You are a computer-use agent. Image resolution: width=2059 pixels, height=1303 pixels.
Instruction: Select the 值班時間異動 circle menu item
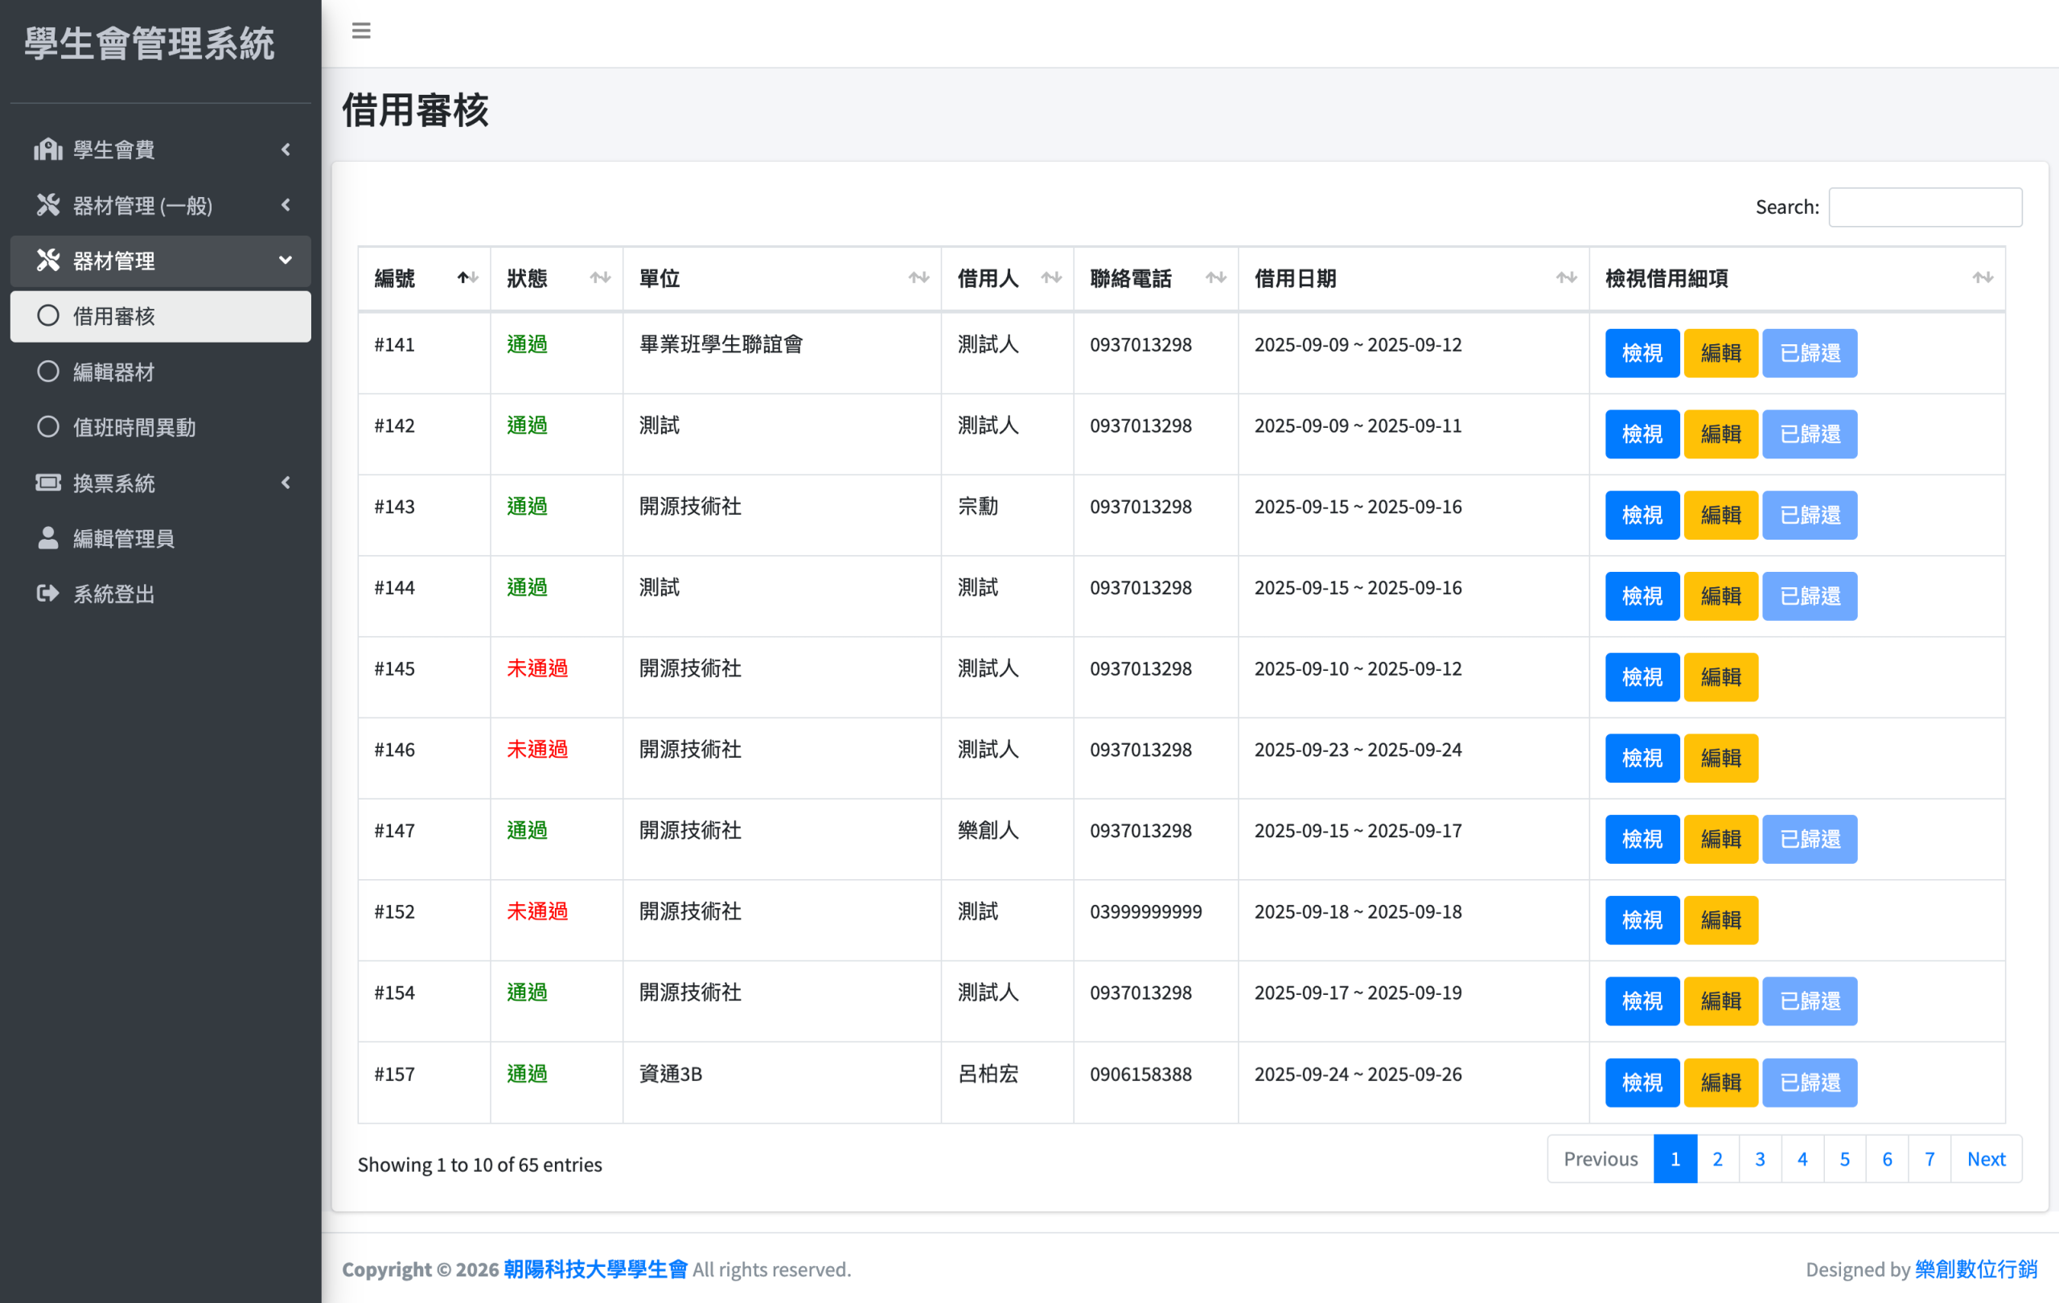click(x=48, y=426)
